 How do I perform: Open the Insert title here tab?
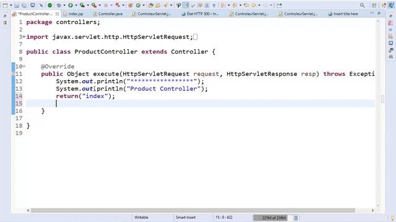click(343, 14)
